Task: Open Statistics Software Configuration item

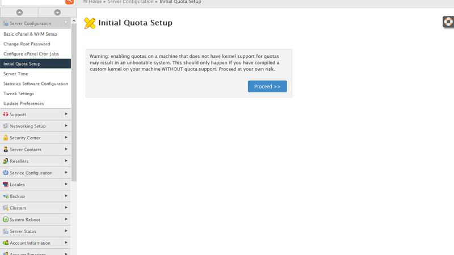Action: [x=36, y=83]
